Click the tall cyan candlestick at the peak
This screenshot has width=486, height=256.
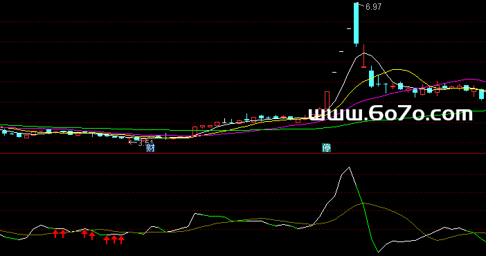click(357, 24)
